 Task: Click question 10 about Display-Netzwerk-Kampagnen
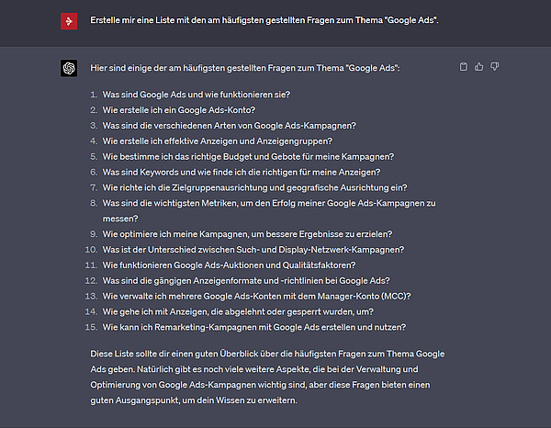[x=253, y=250]
